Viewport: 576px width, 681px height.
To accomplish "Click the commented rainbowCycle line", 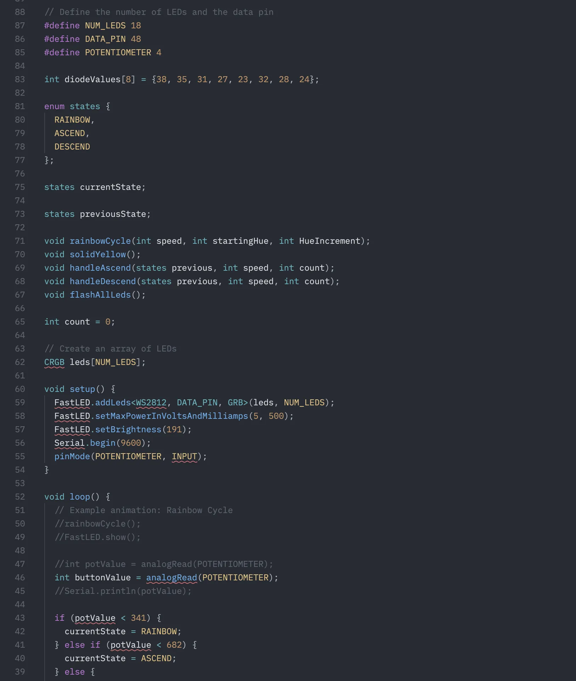I will click(97, 524).
